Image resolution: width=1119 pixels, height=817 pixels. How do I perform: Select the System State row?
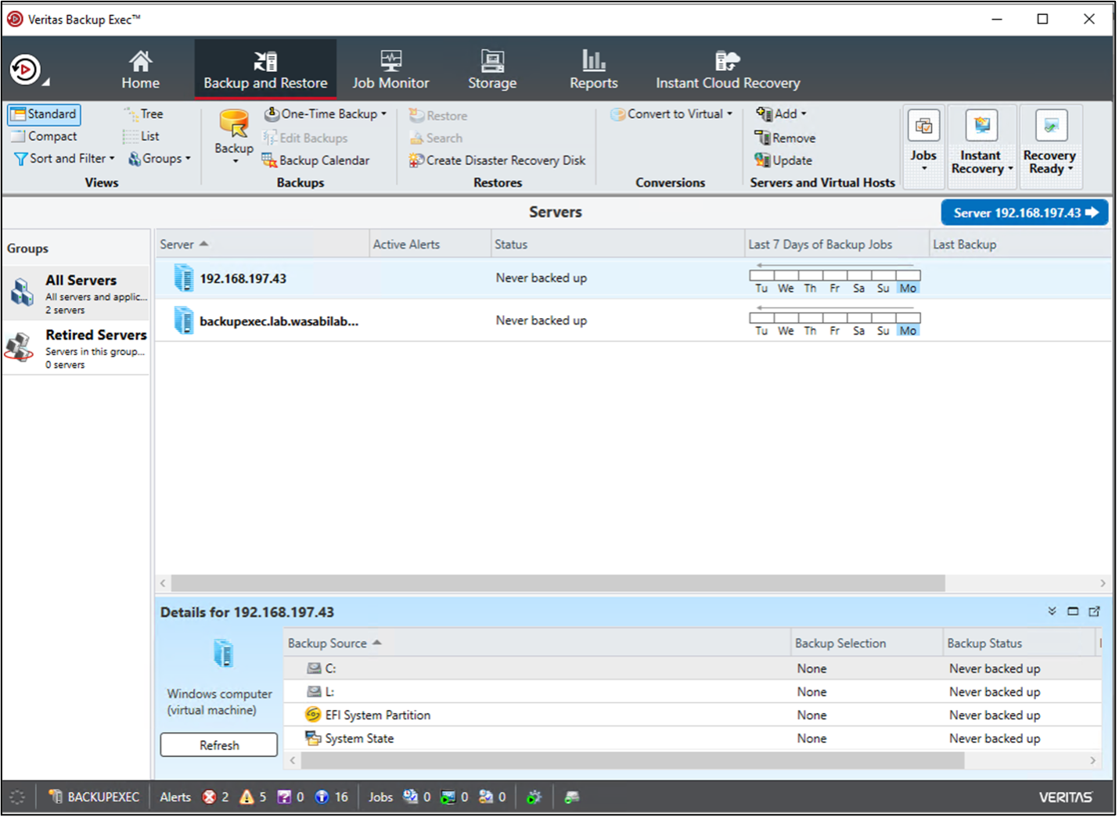(693, 739)
